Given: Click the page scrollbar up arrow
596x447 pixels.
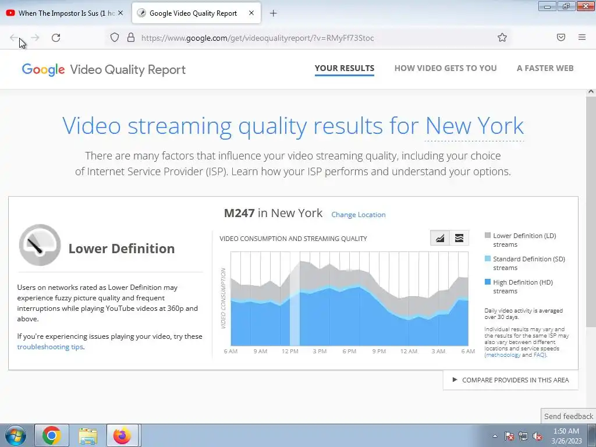Looking at the screenshot, I should (591, 91).
